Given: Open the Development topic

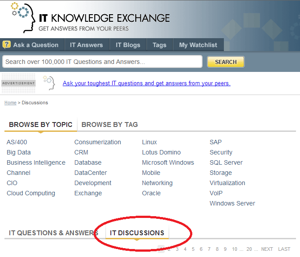Looking at the screenshot, I should click(x=93, y=183).
